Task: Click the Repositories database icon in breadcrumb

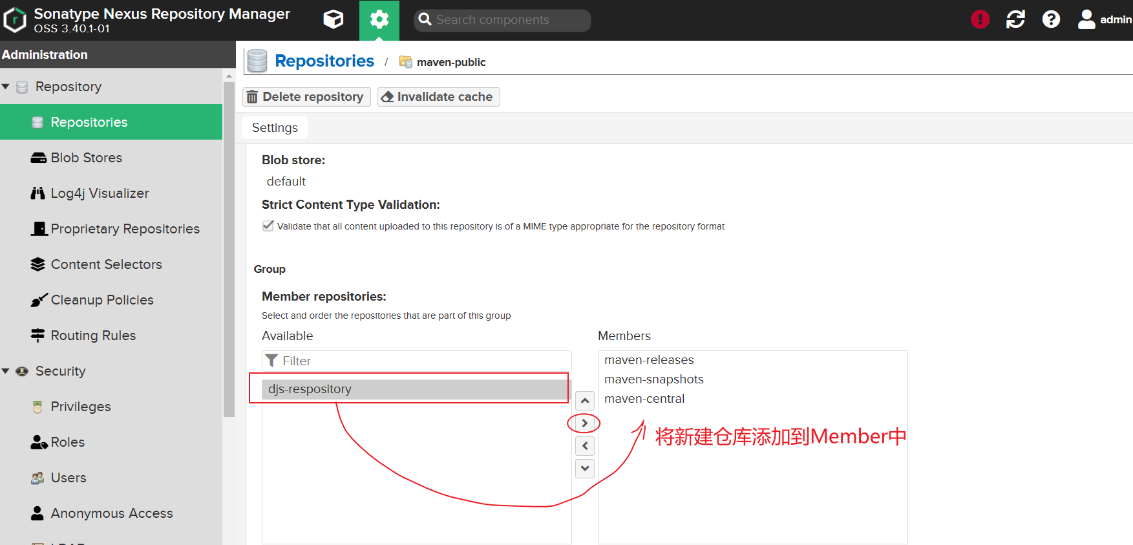Action: (257, 61)
